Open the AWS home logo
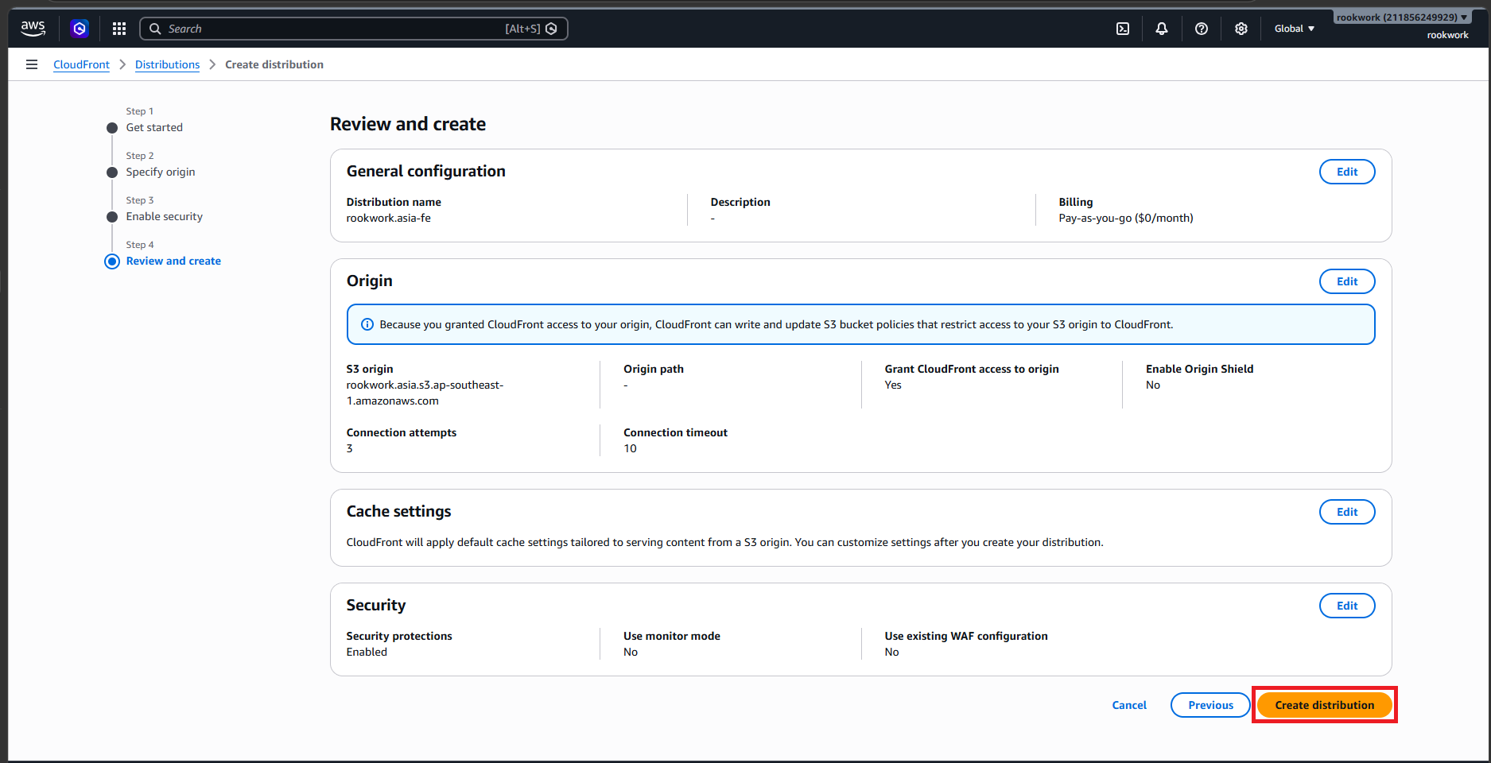1491x763 pixels. (x=33, y=29)
